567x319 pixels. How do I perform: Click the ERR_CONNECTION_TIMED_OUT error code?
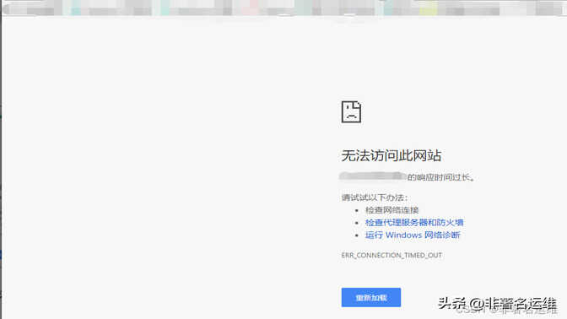coord(391,256)
